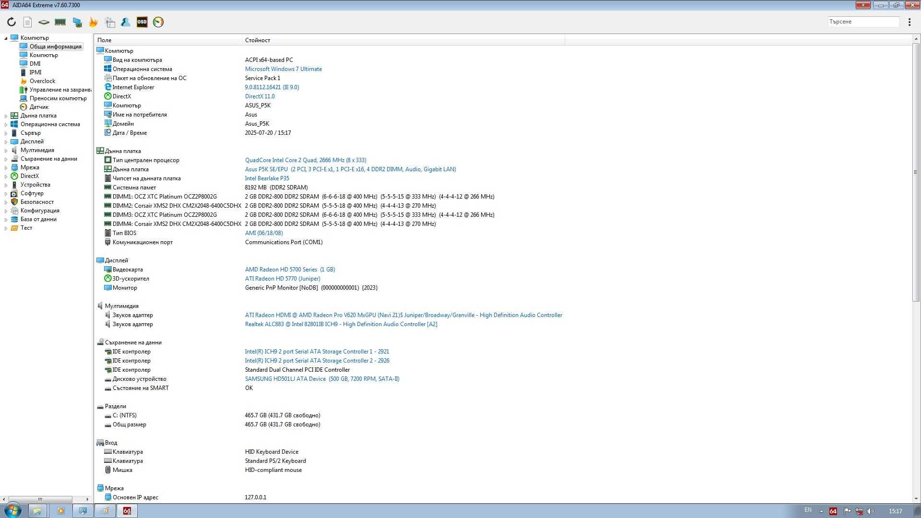
Task: Open the Microsoft Windows 7 Ultimate link
Action: pos(283,69)
